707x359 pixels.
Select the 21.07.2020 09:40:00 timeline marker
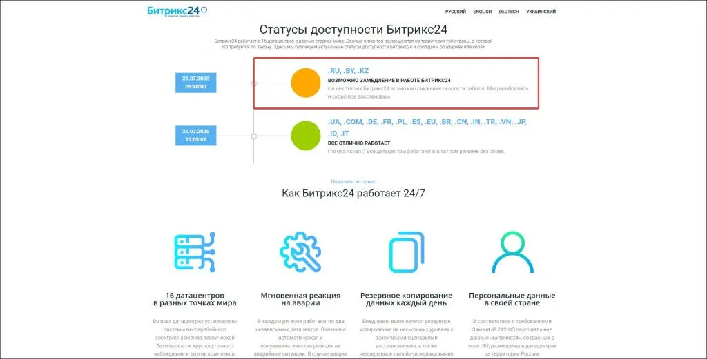coord(196,83)
